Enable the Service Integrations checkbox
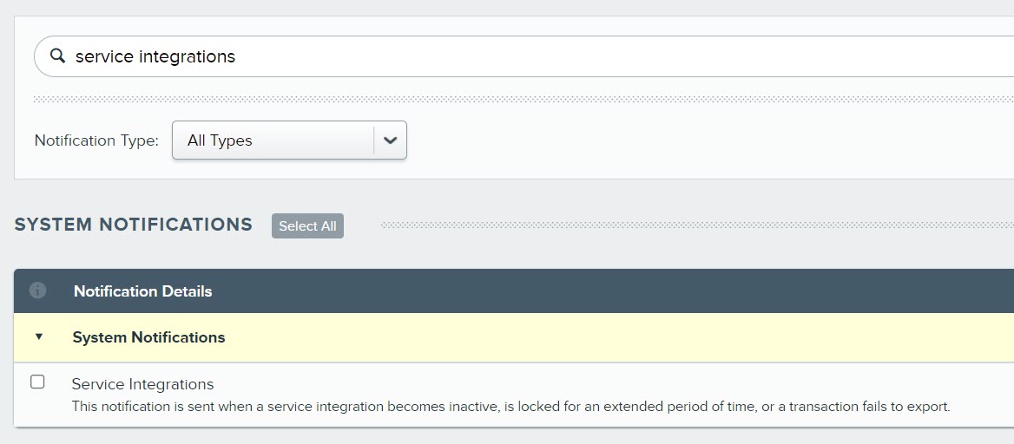This screenshot has width=1014, height=444. pyautogui.click(x=37, y=382)
